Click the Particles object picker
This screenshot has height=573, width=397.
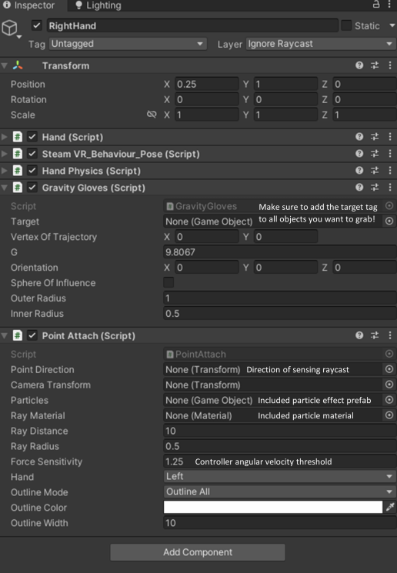(389, 400)
